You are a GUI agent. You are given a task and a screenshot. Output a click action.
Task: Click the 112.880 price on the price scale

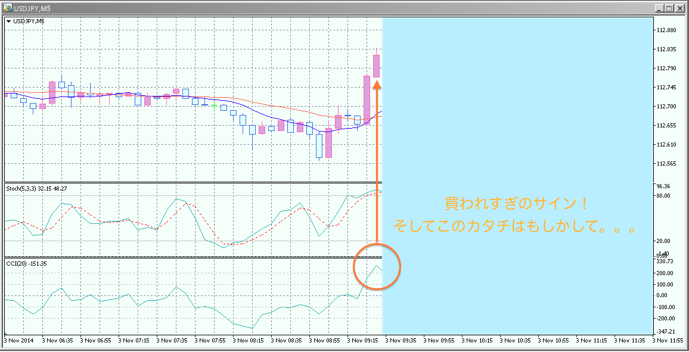[x=666, y=30]
